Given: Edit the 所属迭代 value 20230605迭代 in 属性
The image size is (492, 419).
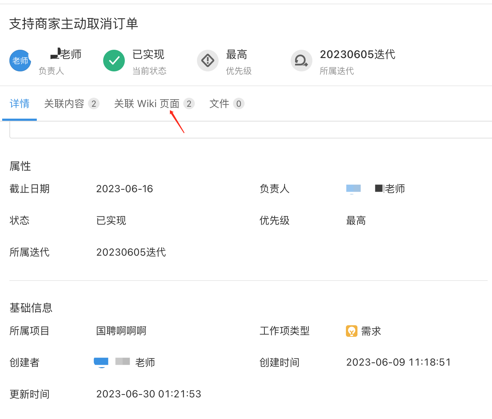Looking at the screenshot, I should [x=131, y=252].
